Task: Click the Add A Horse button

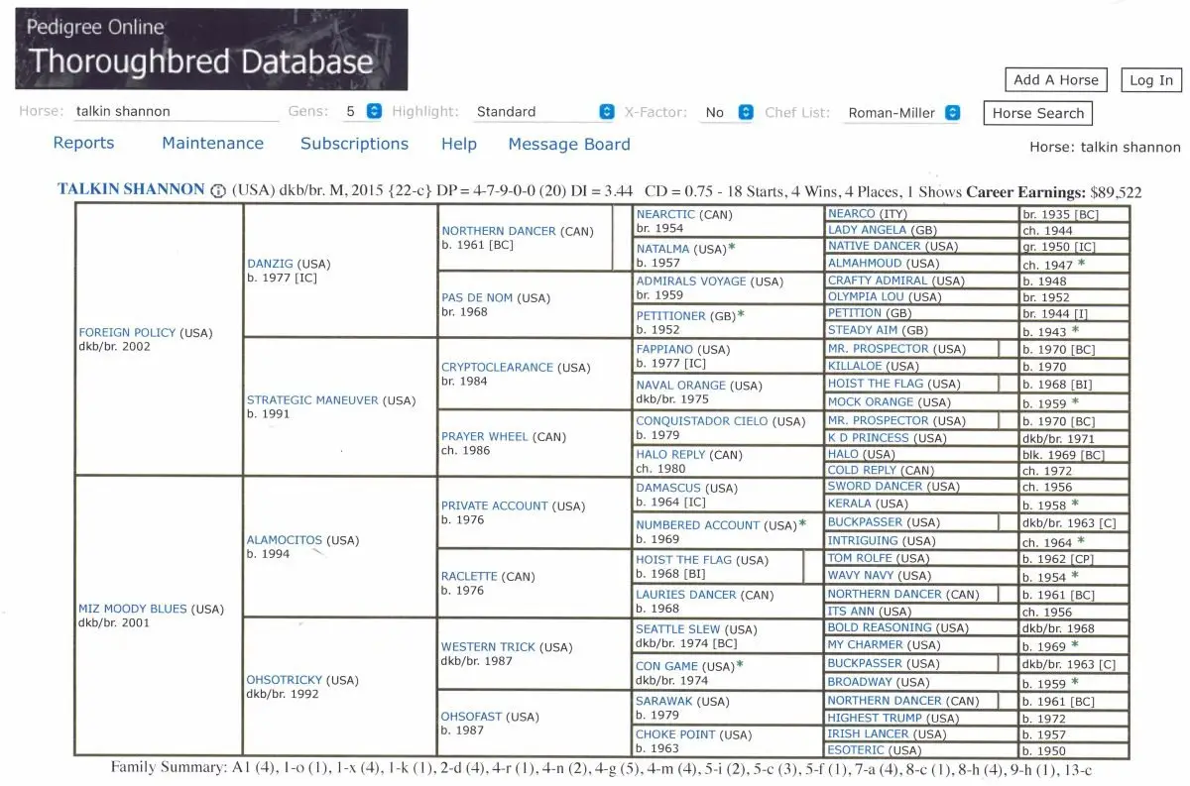Action: (1056, 80)
